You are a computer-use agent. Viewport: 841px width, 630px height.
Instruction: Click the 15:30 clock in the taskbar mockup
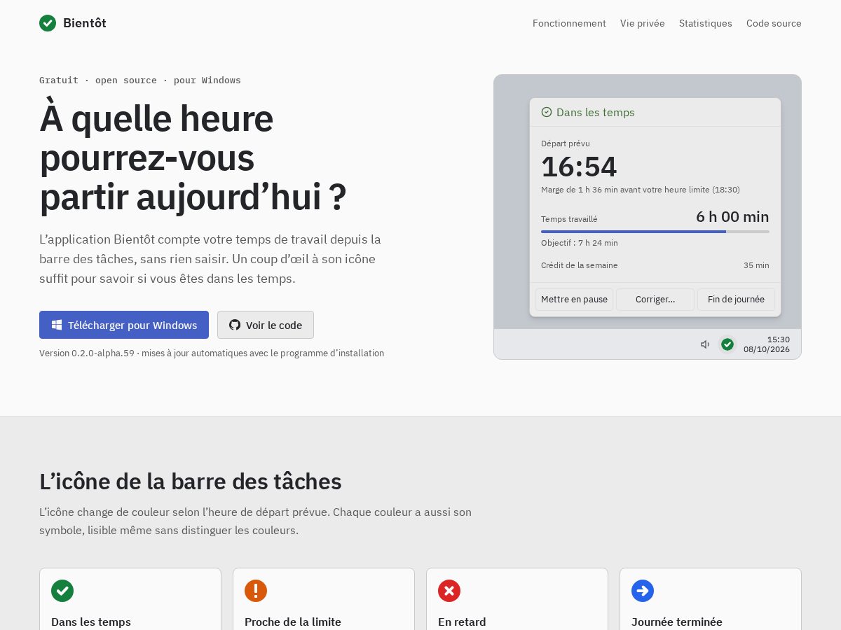point(779,339)
